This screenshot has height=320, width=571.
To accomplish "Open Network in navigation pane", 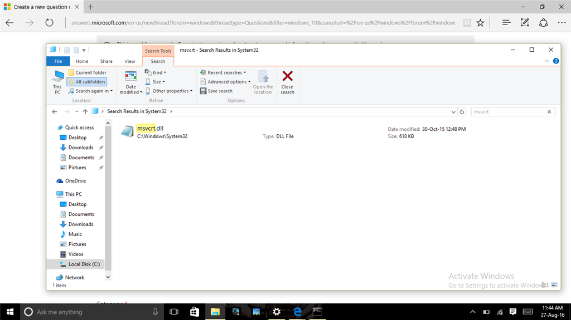I will tap(75, 278).
